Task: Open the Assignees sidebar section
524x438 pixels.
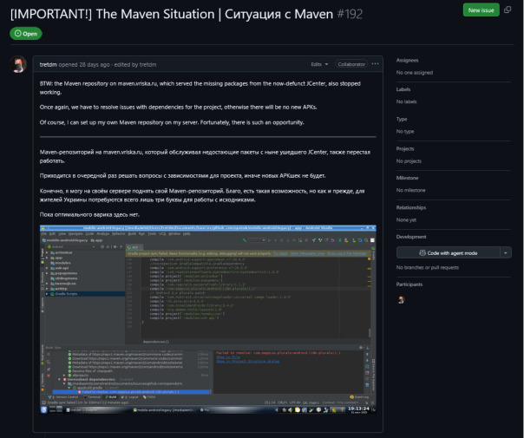Action: [408, 60]
